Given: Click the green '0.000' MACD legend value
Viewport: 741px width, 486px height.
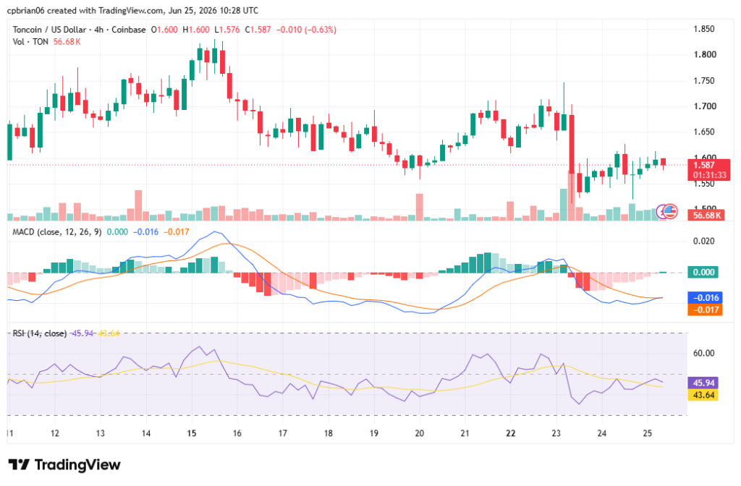Looking at the screenshot, I should pos(117,232).
